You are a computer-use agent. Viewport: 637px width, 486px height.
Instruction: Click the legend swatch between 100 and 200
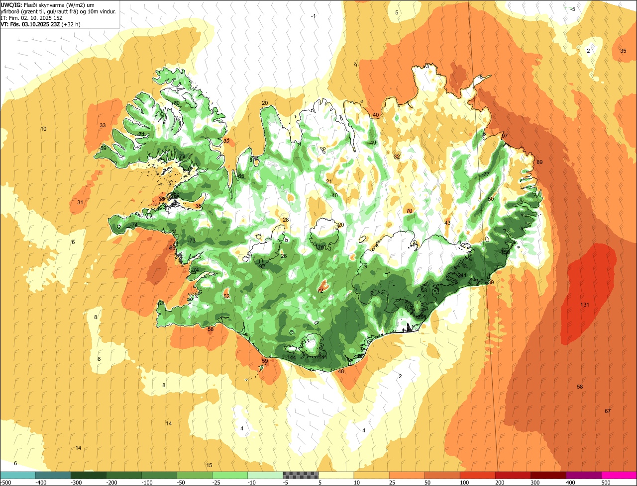click(x=477, y=475)
